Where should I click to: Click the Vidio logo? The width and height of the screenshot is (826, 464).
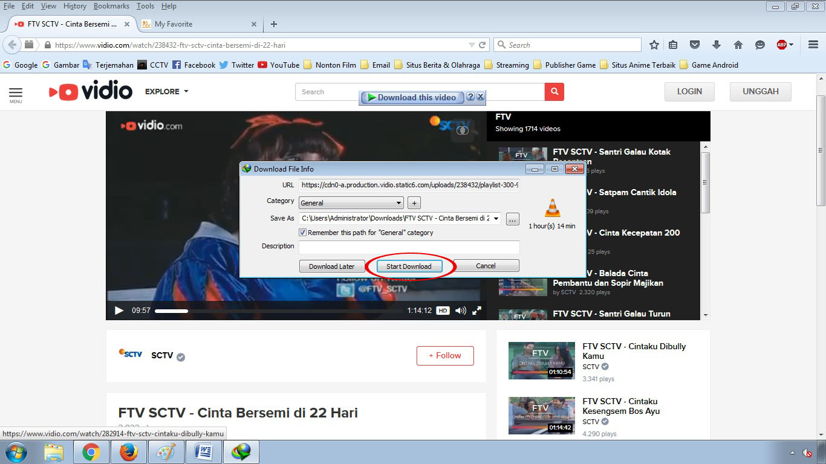tap(91, 91)
